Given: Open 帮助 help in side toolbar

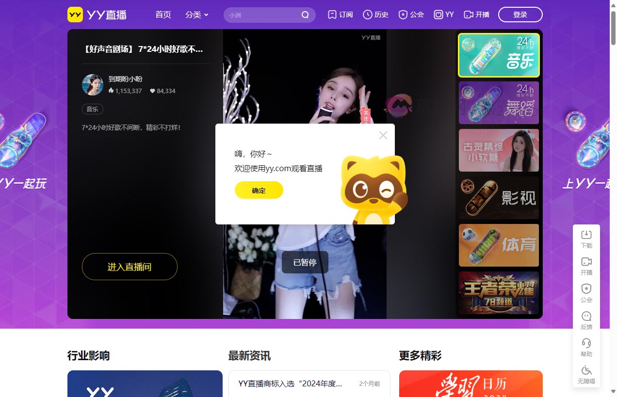Looking at the screenshot, I should (586, 347).
